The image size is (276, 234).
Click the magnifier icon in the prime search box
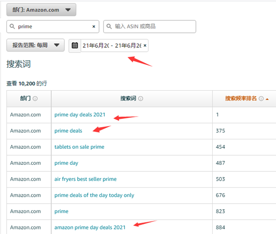[x=12, y=26]
